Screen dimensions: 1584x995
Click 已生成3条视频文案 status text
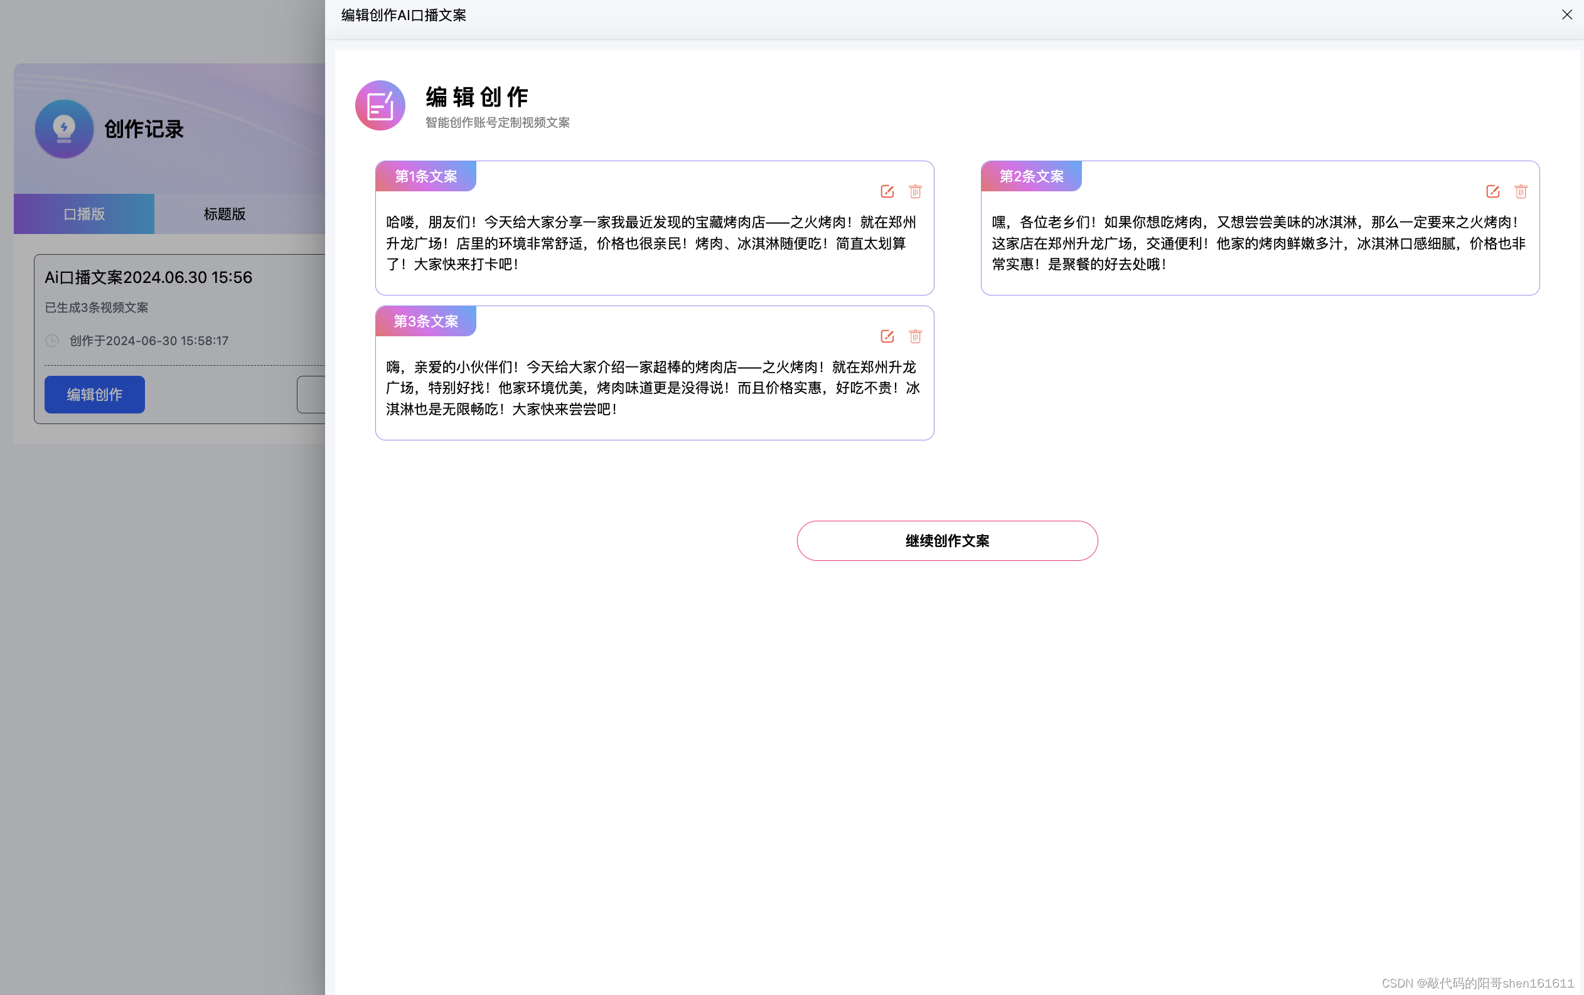[96, 307]
